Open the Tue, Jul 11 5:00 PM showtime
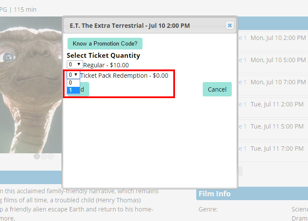This screenshot has height=221, width=308. coord(277,126)
